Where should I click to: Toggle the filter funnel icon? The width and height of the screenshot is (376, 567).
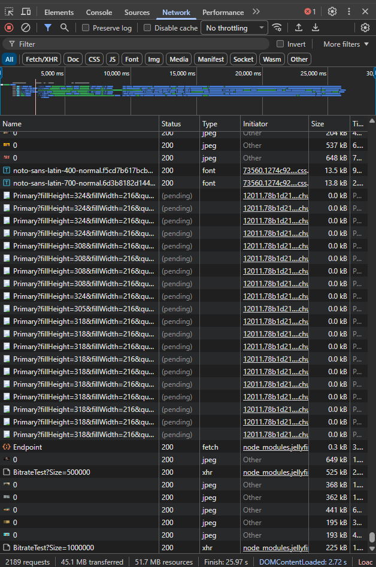[x=48, y=28]
